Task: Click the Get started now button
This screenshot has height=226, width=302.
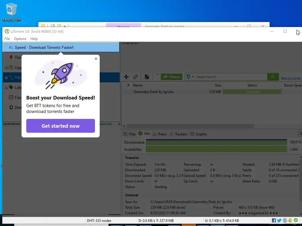Action: tap(60, 126)
